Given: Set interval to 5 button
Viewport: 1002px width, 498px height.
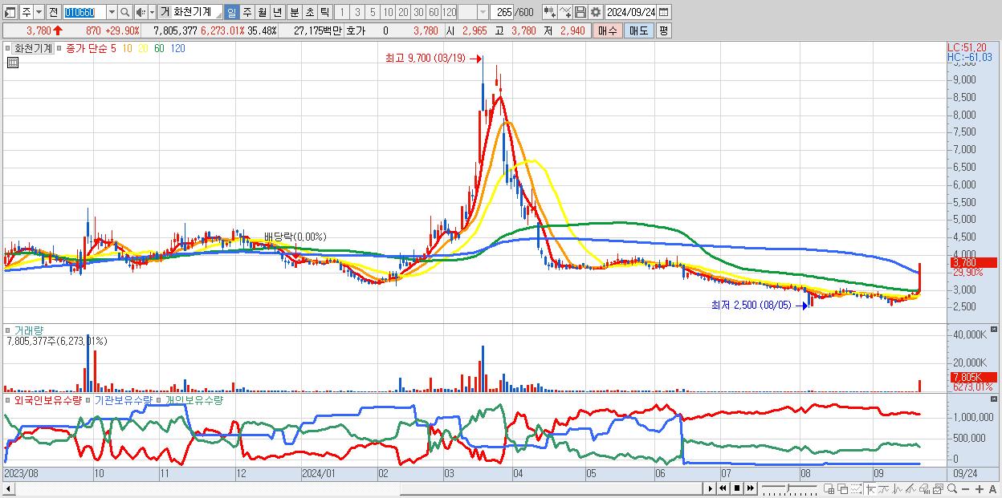Looking at the screenshot, I should (x=373, y=12).
